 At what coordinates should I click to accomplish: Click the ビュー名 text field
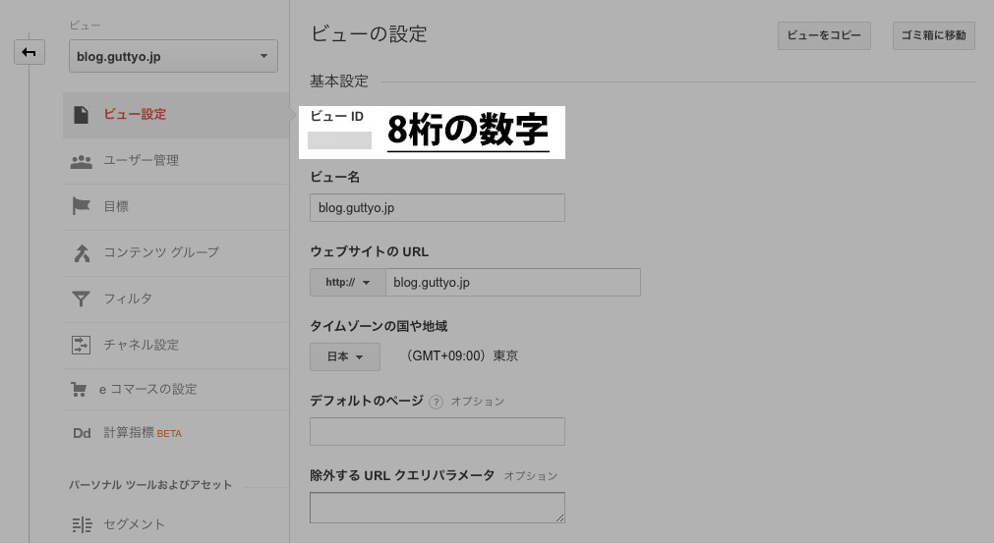click(x=437, y=208)
